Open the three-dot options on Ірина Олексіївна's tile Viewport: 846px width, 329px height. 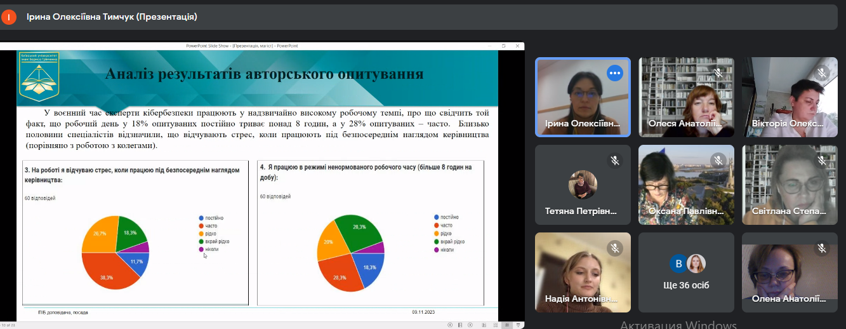pyautogui.click(x=614, y=73)
